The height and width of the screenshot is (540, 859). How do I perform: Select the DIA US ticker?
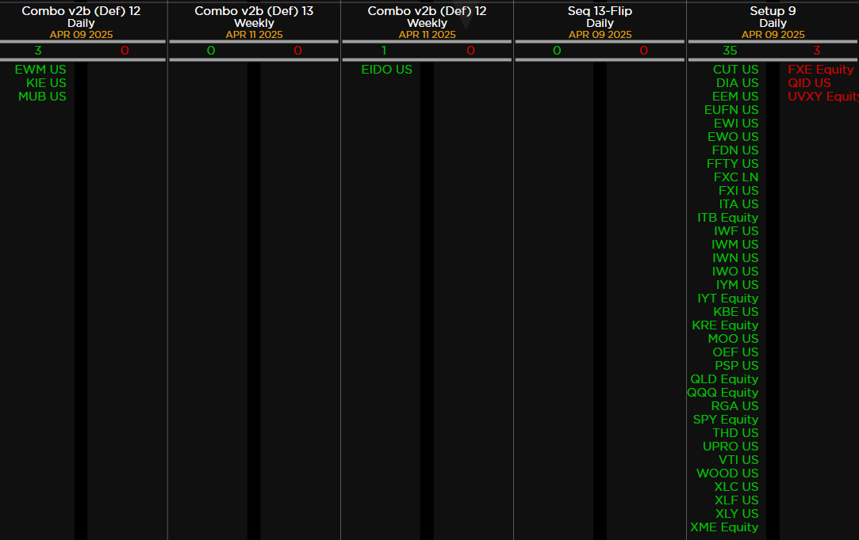coord(738,83)
